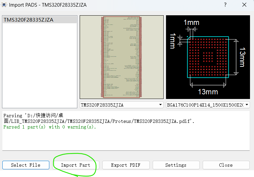Open the BGA176C100P14X14 footprint dropdown
Image resolution: width=254 pixels, height=177 pixels.
coord(208,105)
